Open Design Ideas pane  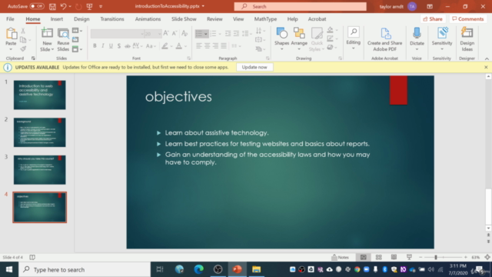click(x=467, y=39)
